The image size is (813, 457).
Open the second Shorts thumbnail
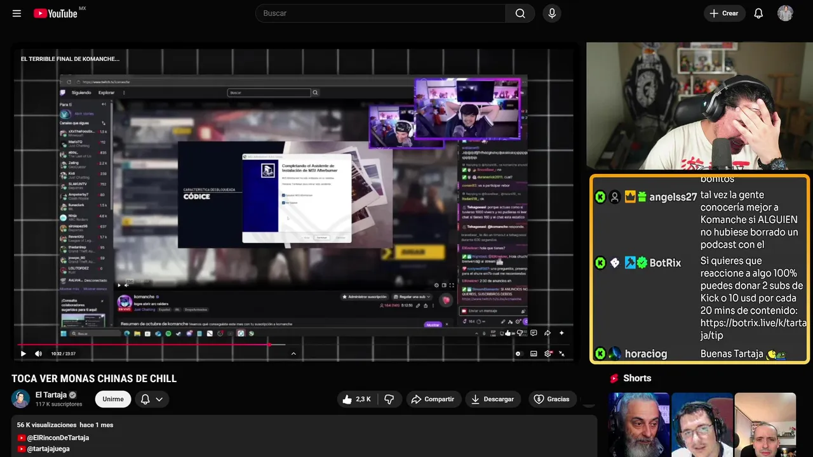[x=702, y=425]
